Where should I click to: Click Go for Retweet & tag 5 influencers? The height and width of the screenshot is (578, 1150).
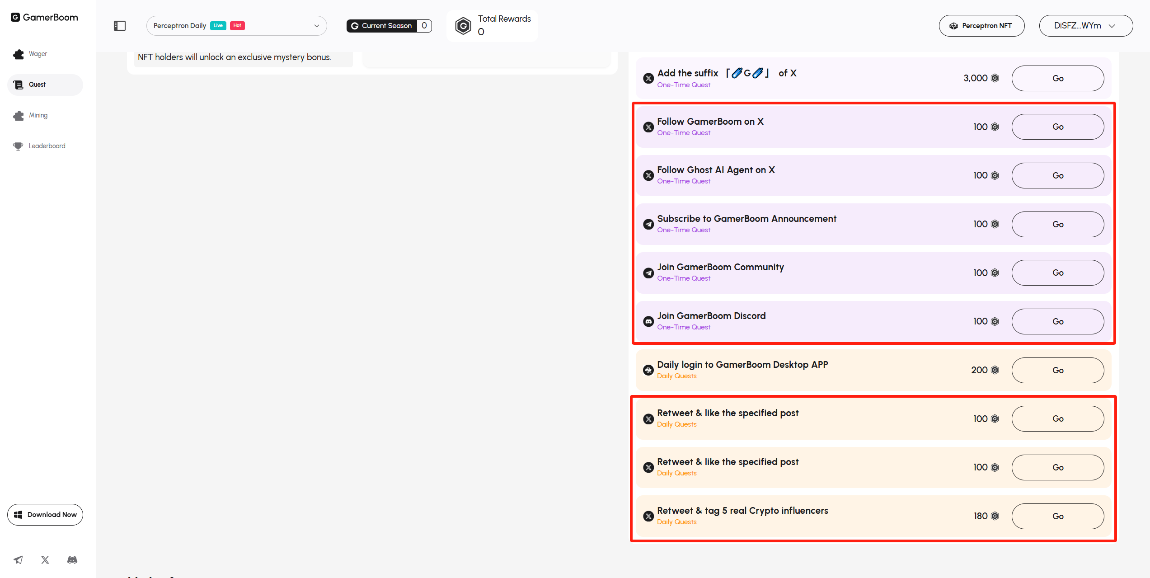pos(1058,516)
